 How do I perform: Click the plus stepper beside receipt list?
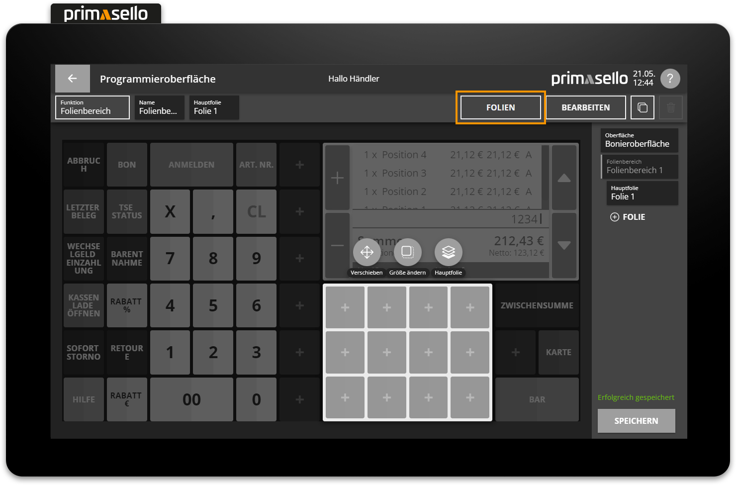[x=337, y=178]
